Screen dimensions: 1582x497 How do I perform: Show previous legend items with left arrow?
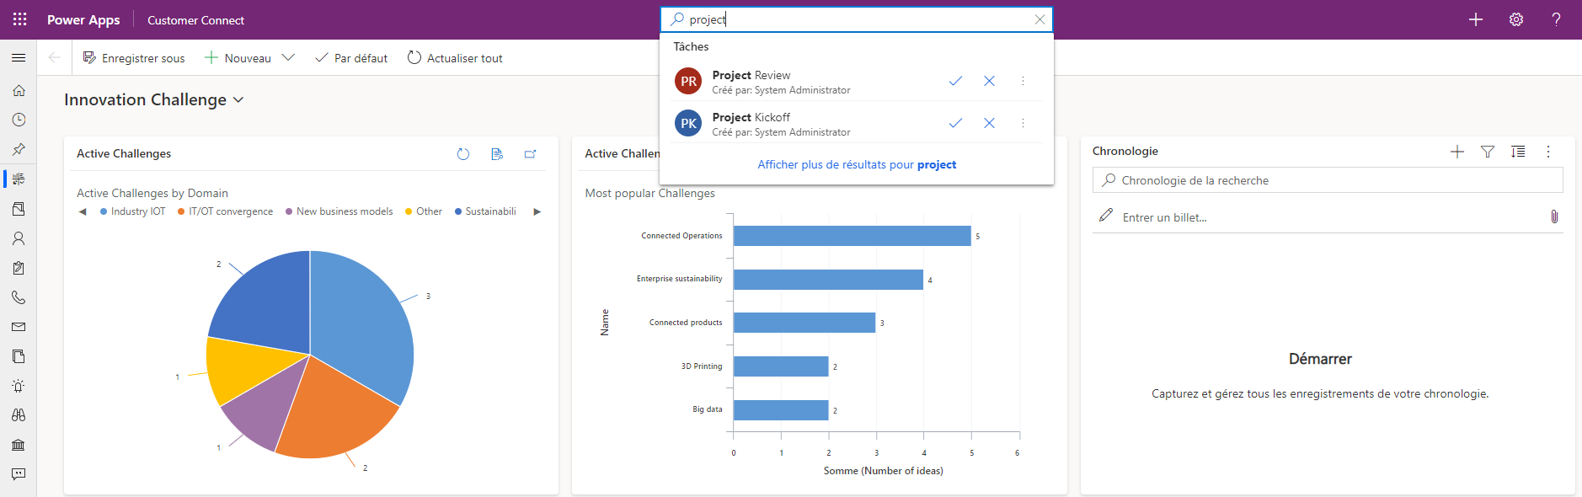point(83,211)
